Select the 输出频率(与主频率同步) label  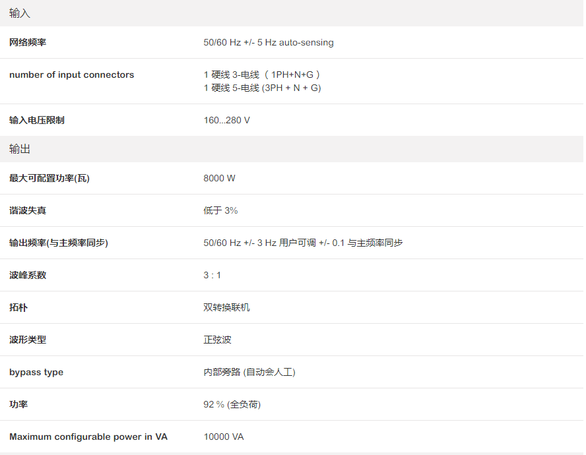tap(59, 243)
